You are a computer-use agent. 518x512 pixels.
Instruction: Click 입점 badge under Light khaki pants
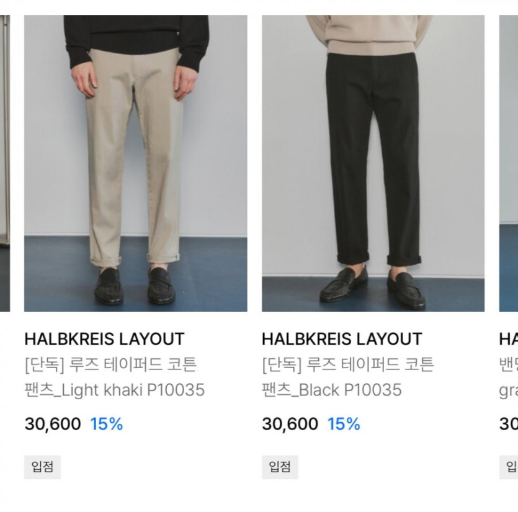(42, 467)
